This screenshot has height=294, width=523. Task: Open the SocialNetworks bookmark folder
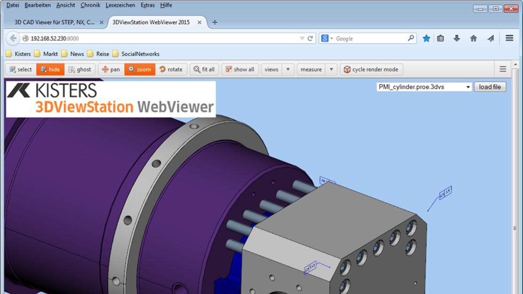coord(136,54)
